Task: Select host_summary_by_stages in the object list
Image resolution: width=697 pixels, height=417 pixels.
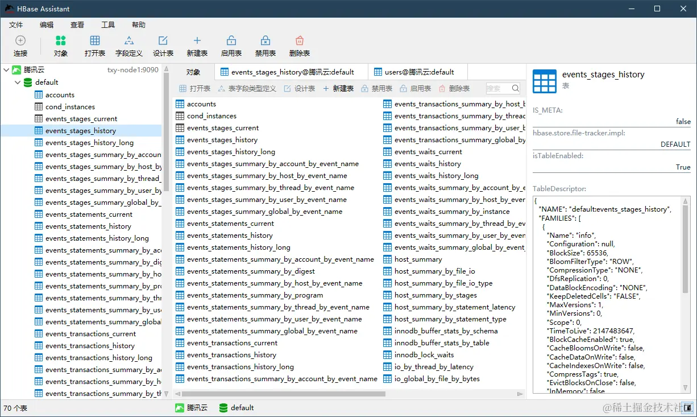Action: point(435,295)
